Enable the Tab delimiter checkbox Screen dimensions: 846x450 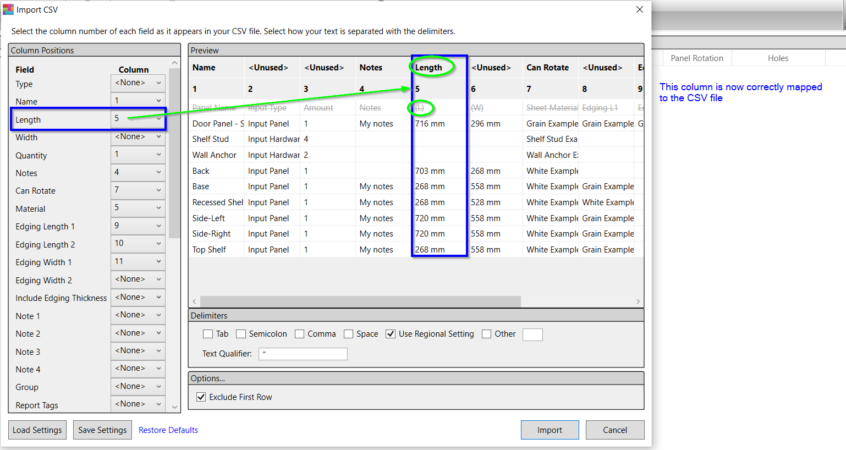[x=208, y=334]
